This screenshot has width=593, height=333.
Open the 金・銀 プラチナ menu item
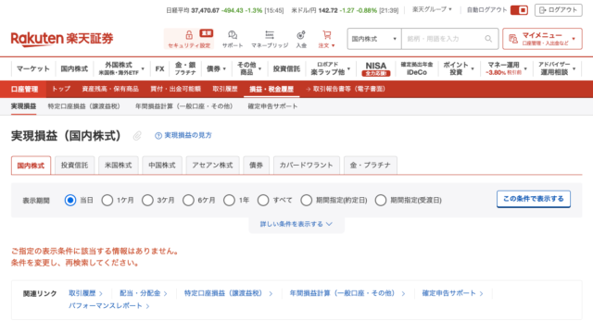[x=185, y=68]
